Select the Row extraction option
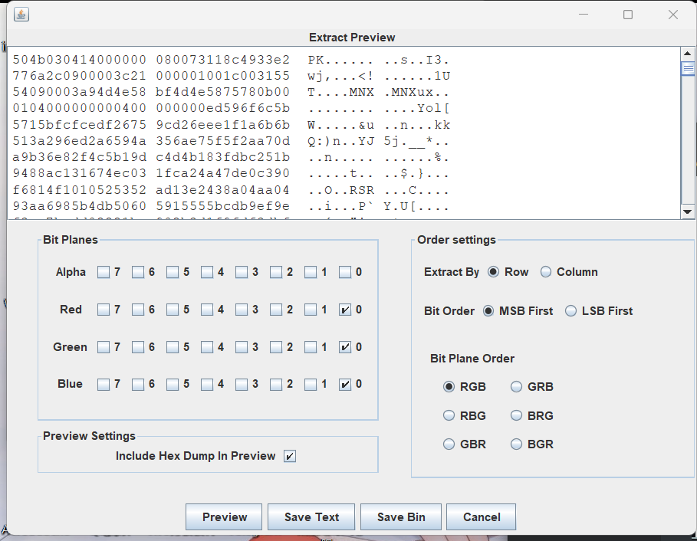The height and width of the screenshot is (541, 697). click(x=493, y=272)
